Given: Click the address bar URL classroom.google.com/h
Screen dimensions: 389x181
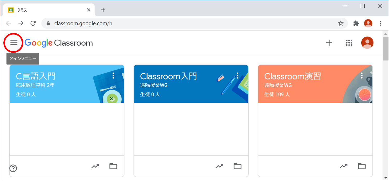Looking at the screenshot, I should tap(83, 23).
